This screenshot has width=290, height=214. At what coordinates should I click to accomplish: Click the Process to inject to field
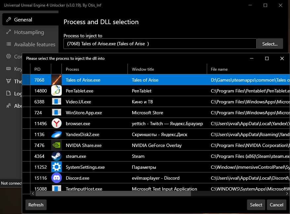[160, 44]
